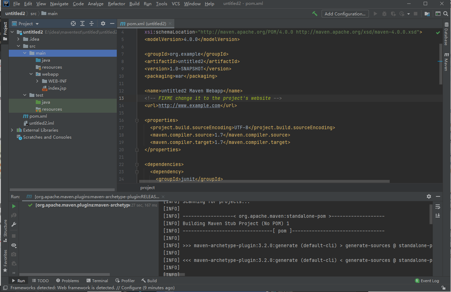The width and height of the screenshot is (451, 292).
Task: Expand External Libraries node
Action: click(12, 130)
